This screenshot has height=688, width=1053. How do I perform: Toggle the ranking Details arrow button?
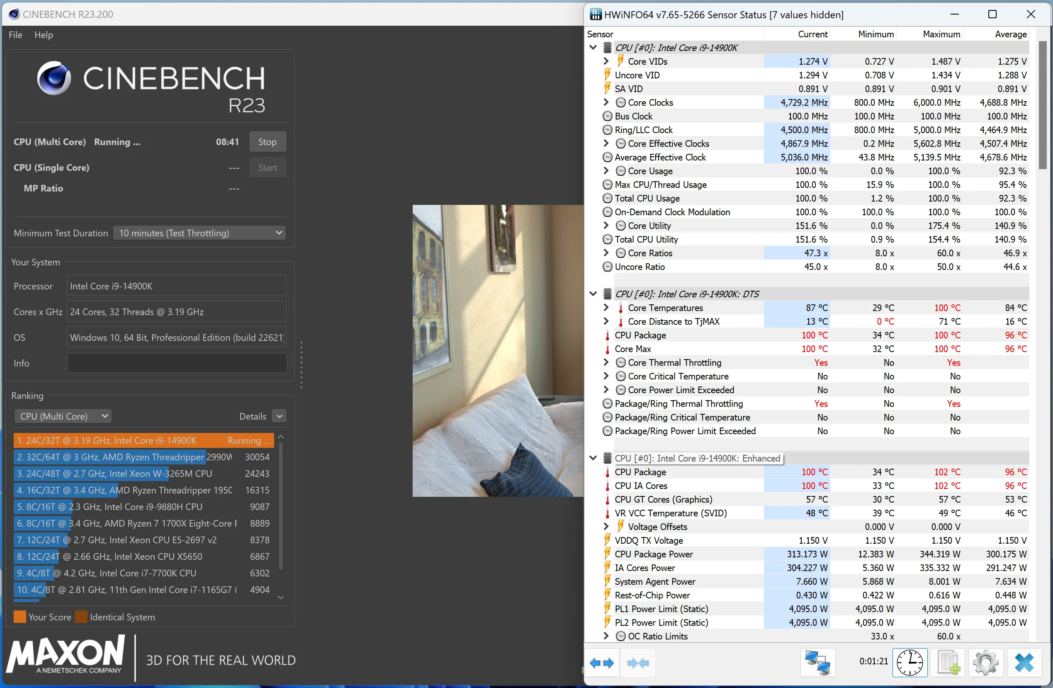pos(279,416)
